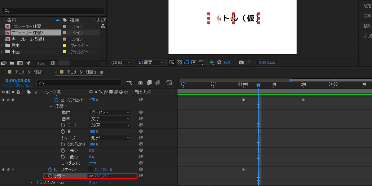The width and height of the screenshot is (372, 186).
Task: Click the +0.0 exposure value
Action: (x=227, y=62)
